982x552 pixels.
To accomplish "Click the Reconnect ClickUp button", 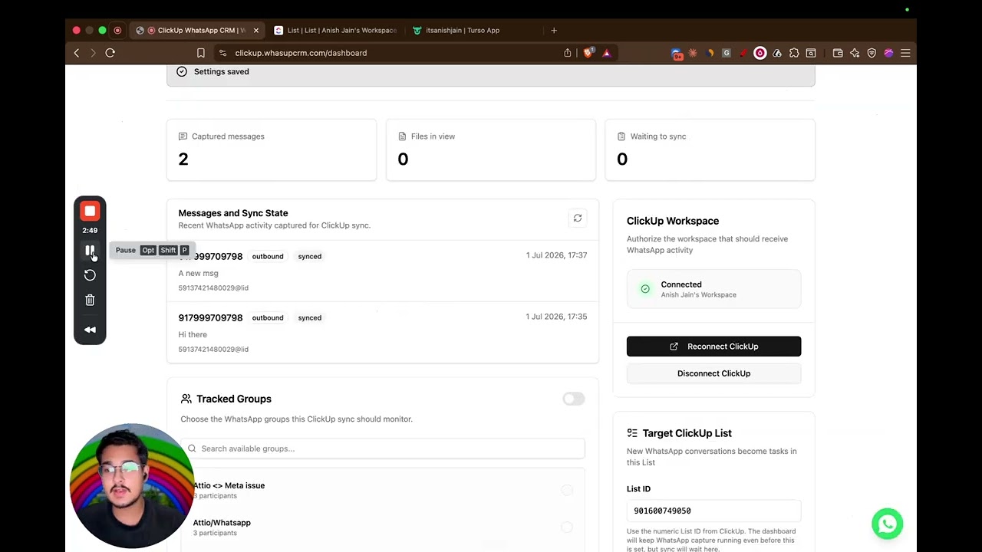I will click(713, 347).
